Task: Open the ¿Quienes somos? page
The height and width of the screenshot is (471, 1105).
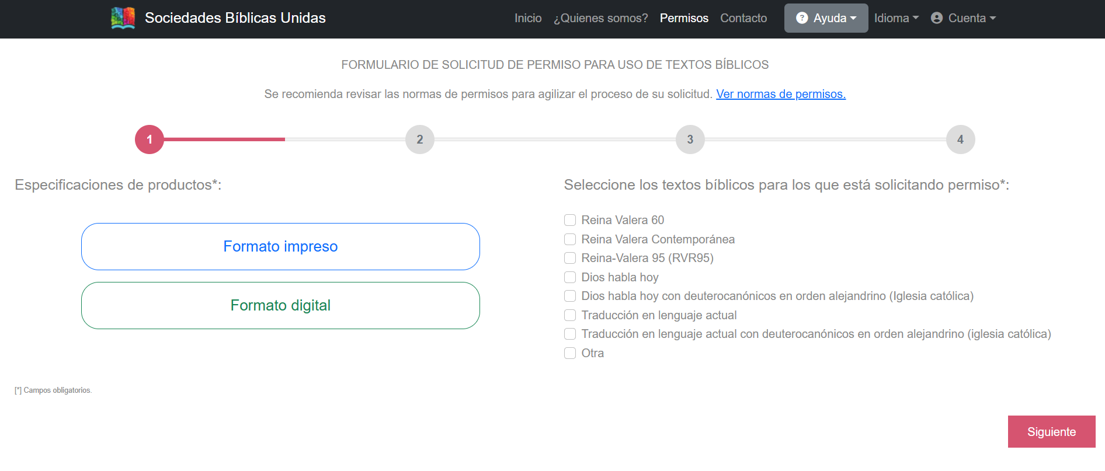Action: [600, 18]
